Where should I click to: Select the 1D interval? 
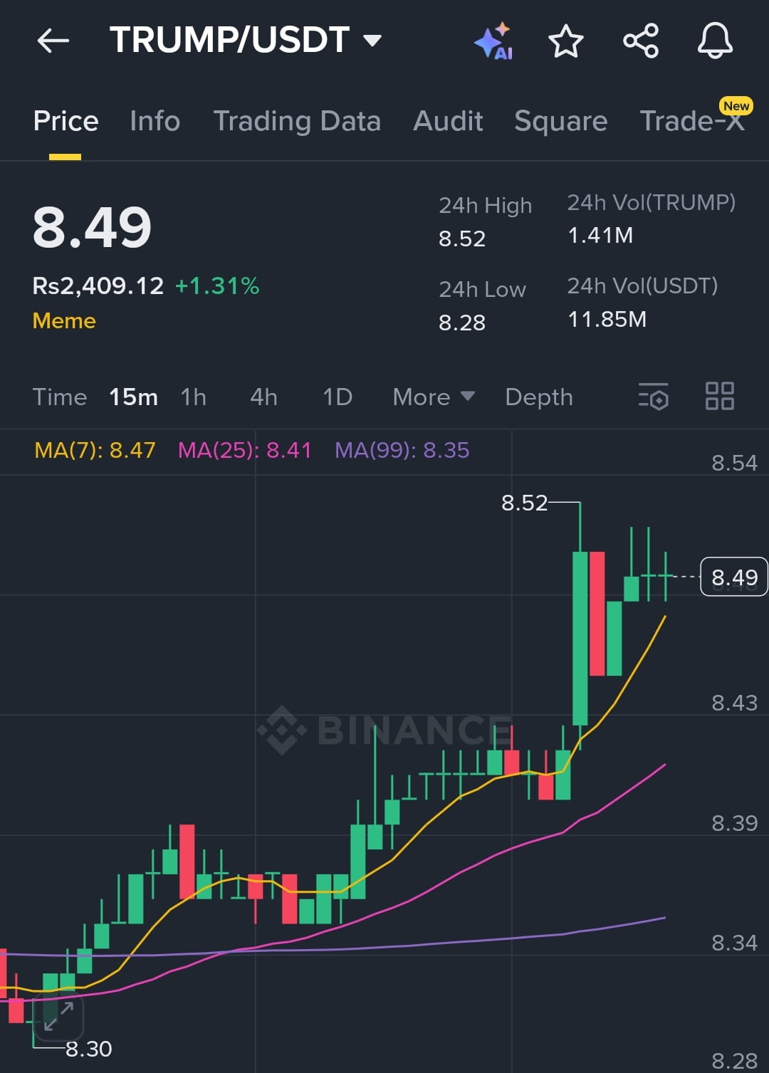tap(338, 397)
